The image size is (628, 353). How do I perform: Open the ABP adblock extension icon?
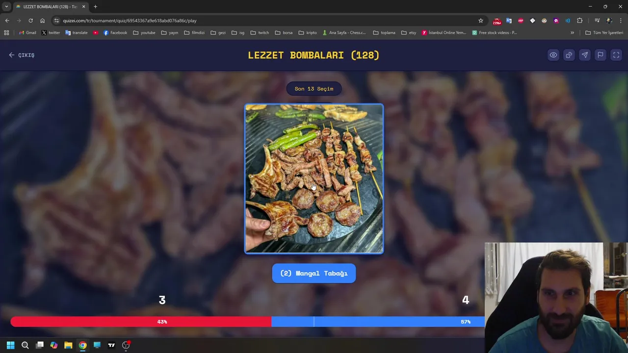click(x=521, y=21)
